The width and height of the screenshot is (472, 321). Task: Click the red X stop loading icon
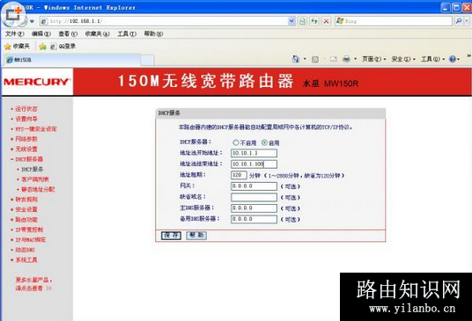[x=326, y=21]
